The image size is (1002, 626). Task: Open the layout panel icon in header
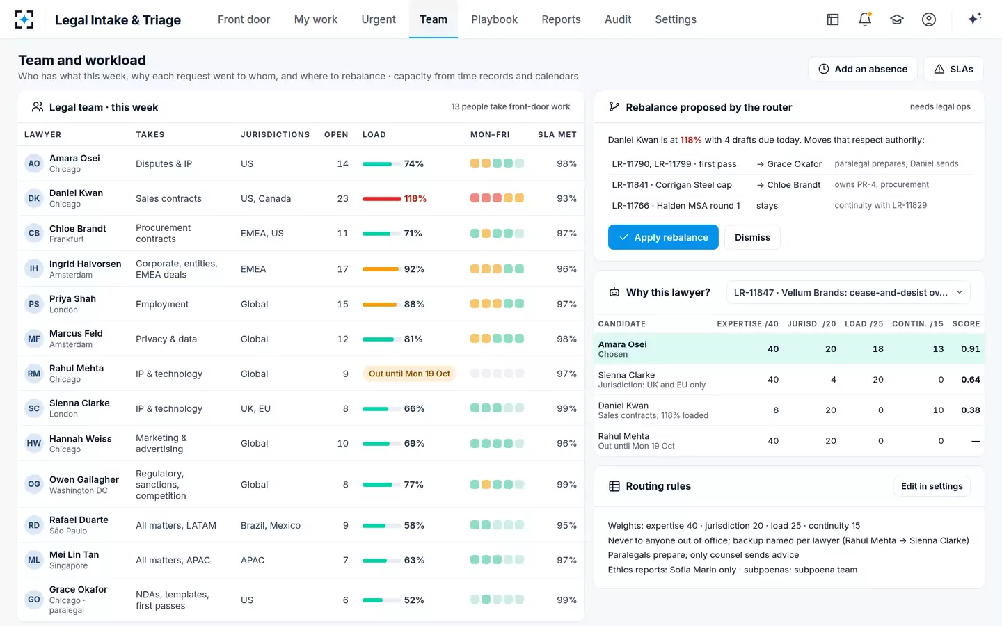pos(833,19)
